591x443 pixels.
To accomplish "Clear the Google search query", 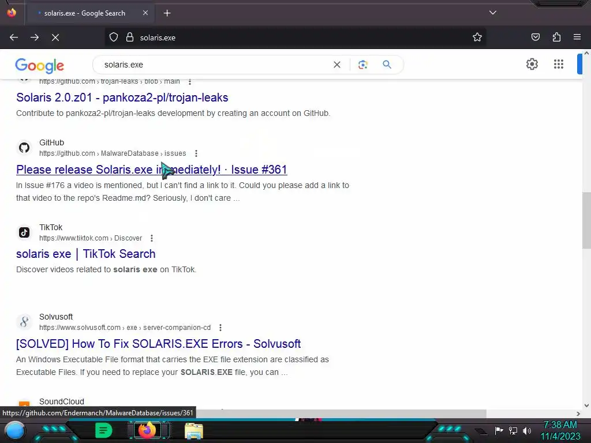I will coord(337,65).
